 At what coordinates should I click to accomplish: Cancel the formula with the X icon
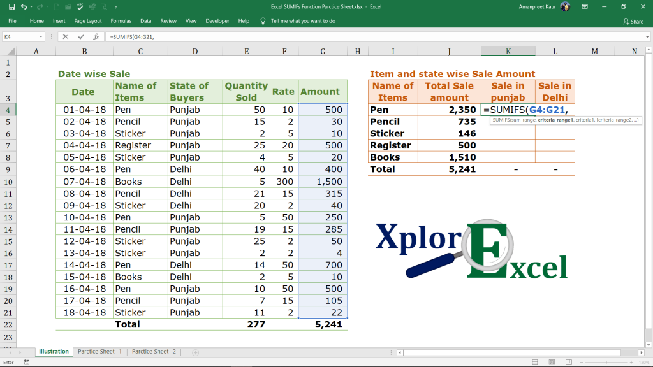click(x=66, y=37)
